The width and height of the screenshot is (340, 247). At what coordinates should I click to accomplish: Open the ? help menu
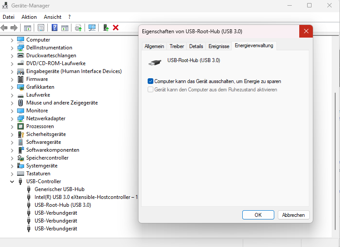point(69,17)
